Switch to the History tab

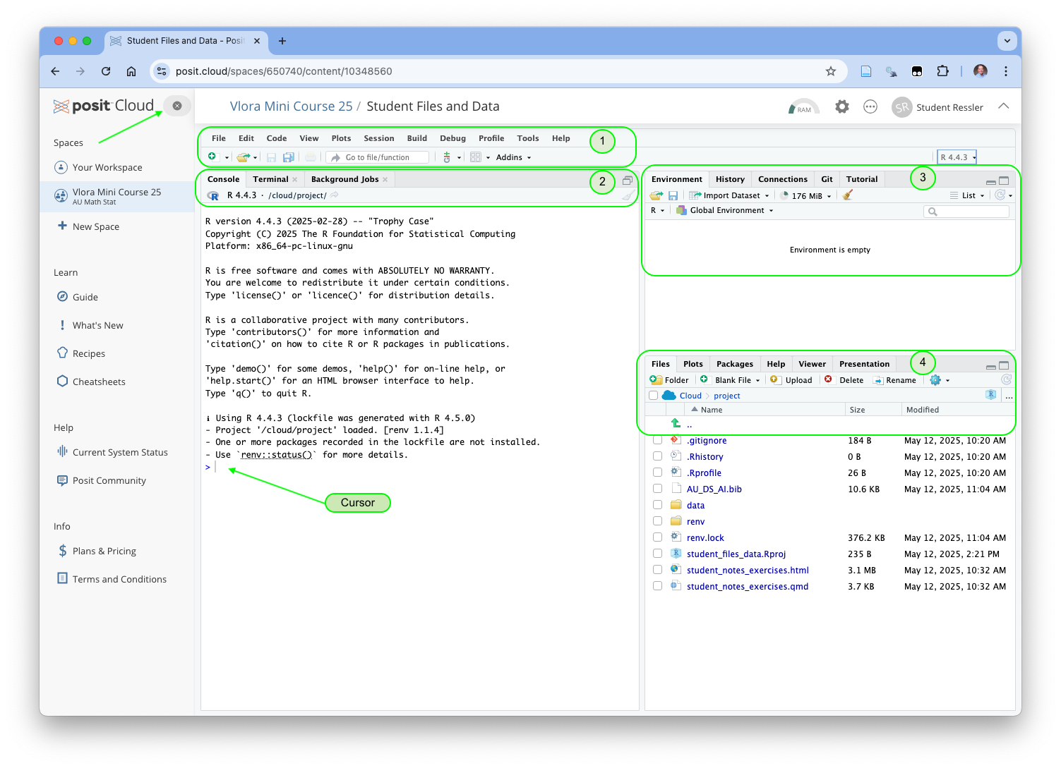coord(730,179)
